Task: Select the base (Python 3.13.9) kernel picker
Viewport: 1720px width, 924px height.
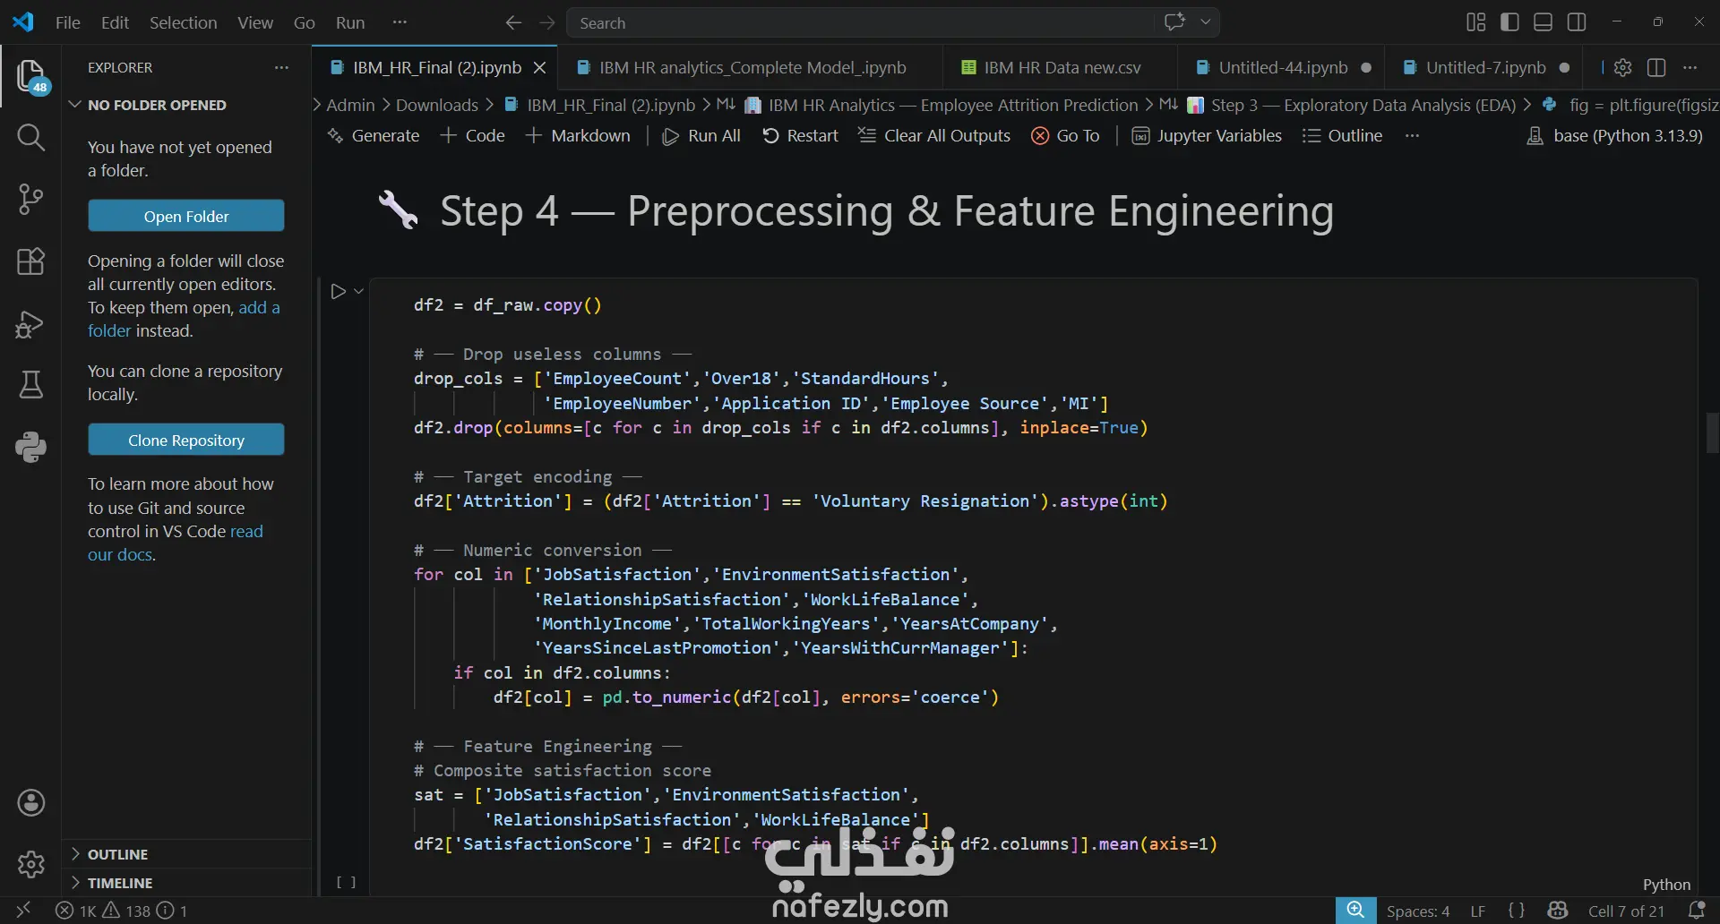Action: [1614, 135]
